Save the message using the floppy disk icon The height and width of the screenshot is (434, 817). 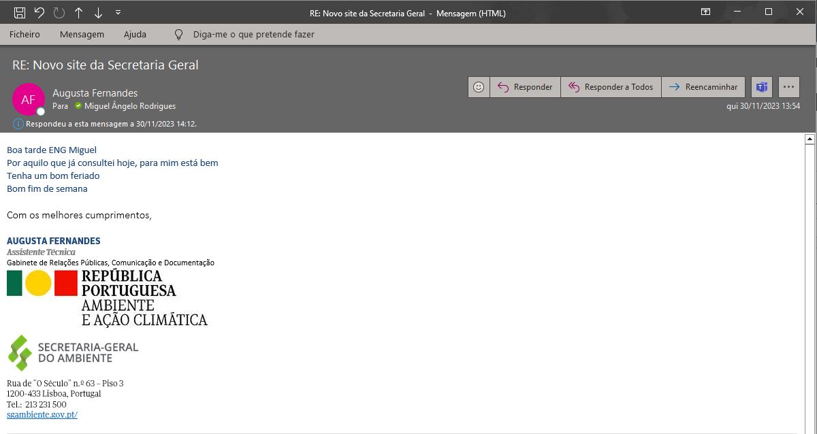point(20,12)
